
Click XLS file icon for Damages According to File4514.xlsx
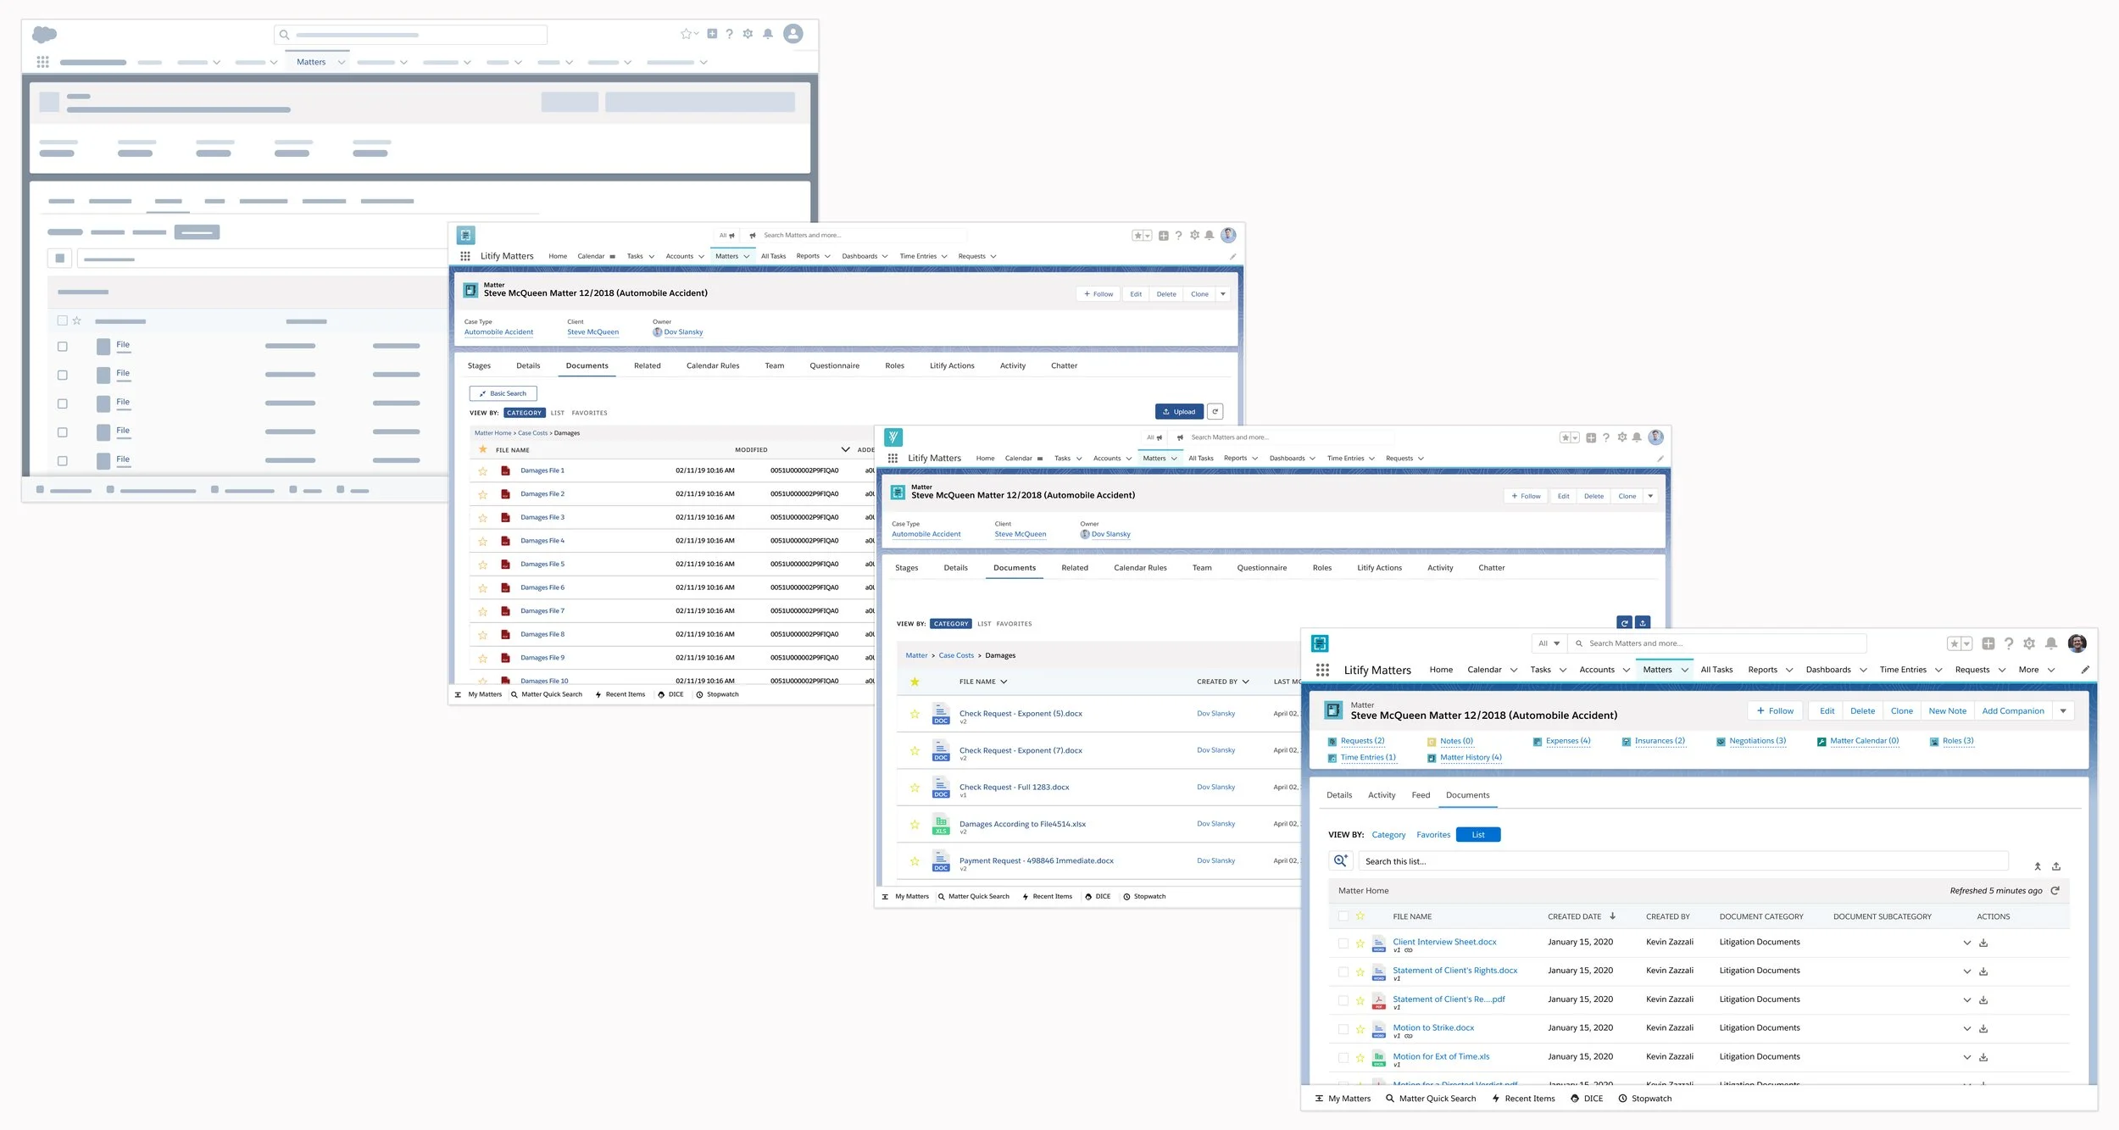[941, 824]
